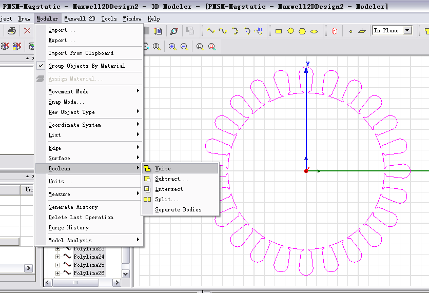The height and width of the screenshot is (293, 429).
Task: Choose Subtract from the Boolean submenu
Action: coord(171,179)
